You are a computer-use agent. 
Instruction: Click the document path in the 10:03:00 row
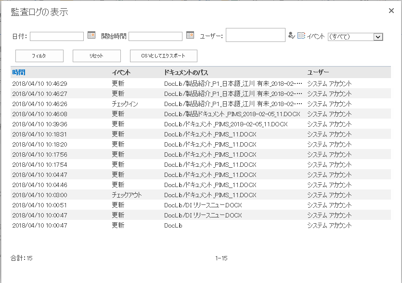[210, 195]
